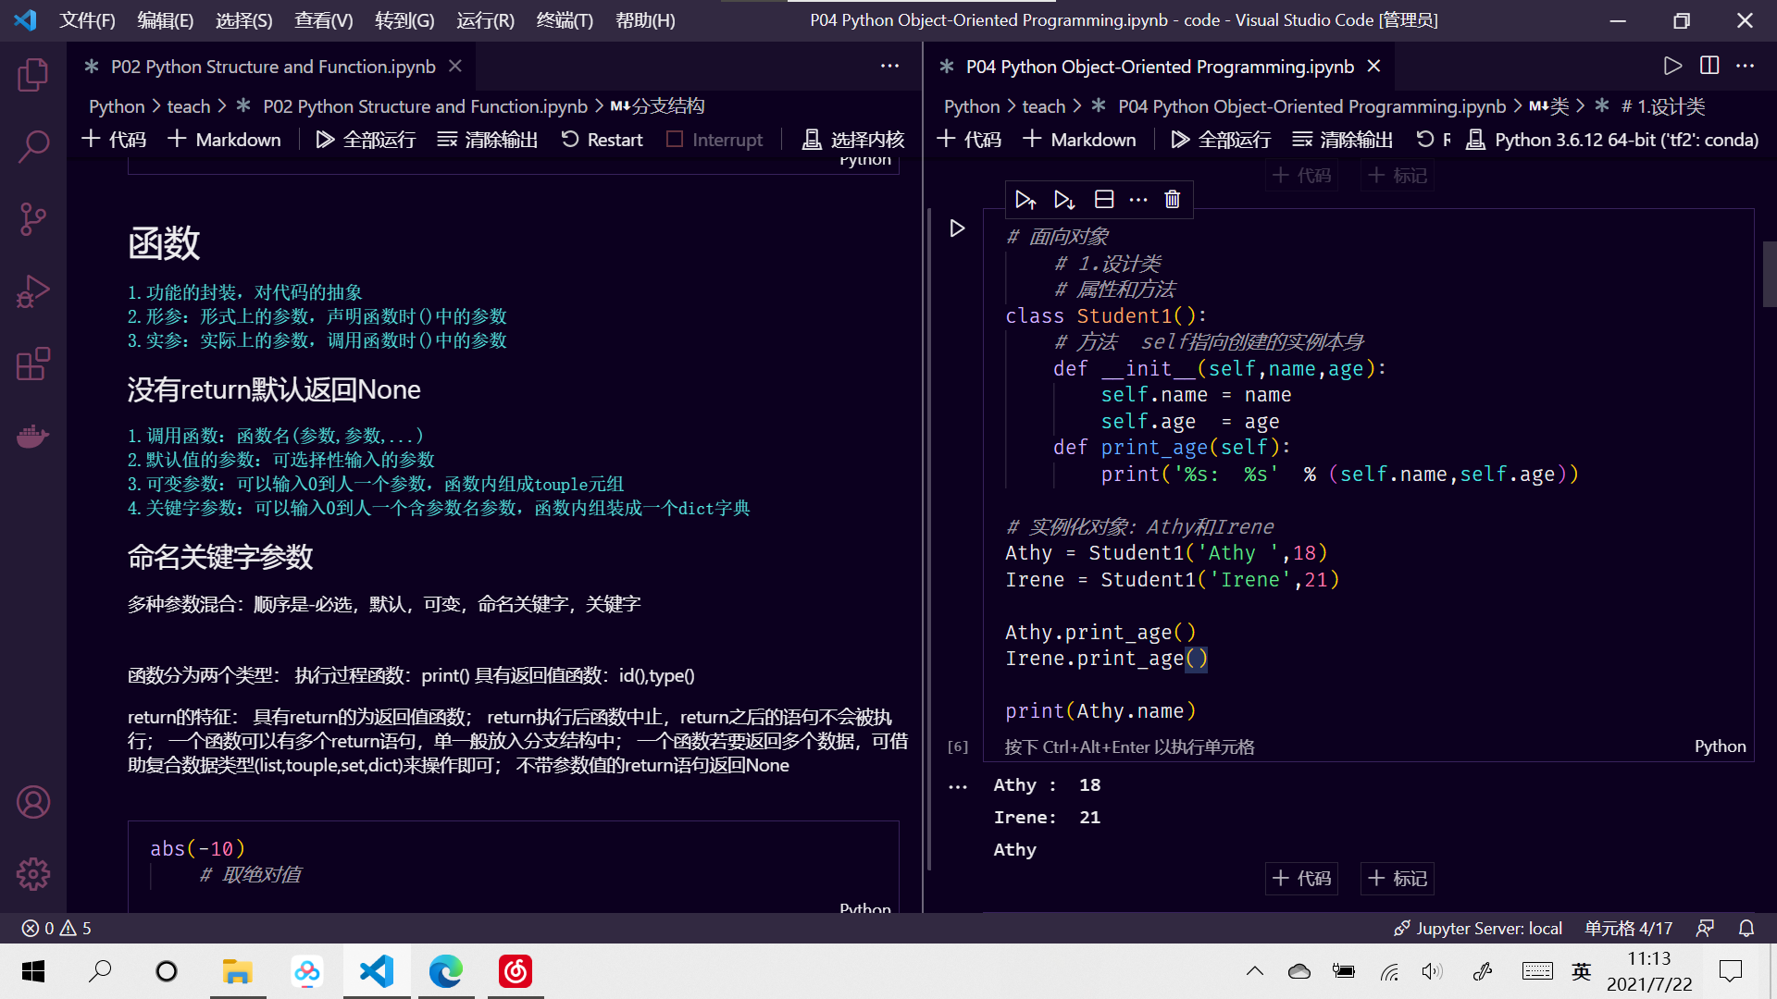Run the Student1 class code cell
Image resolution: width=1777 pixels, height=999 pixels.
coord(957,228)
